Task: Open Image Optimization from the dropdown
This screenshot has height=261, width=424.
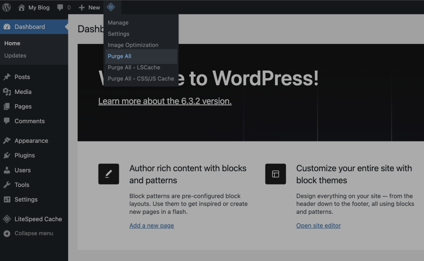Action: (133, 45)
